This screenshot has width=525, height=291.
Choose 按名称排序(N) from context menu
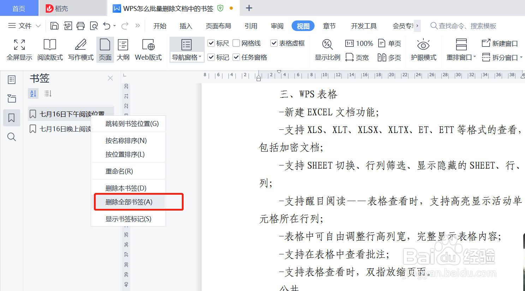coord(129,141)
